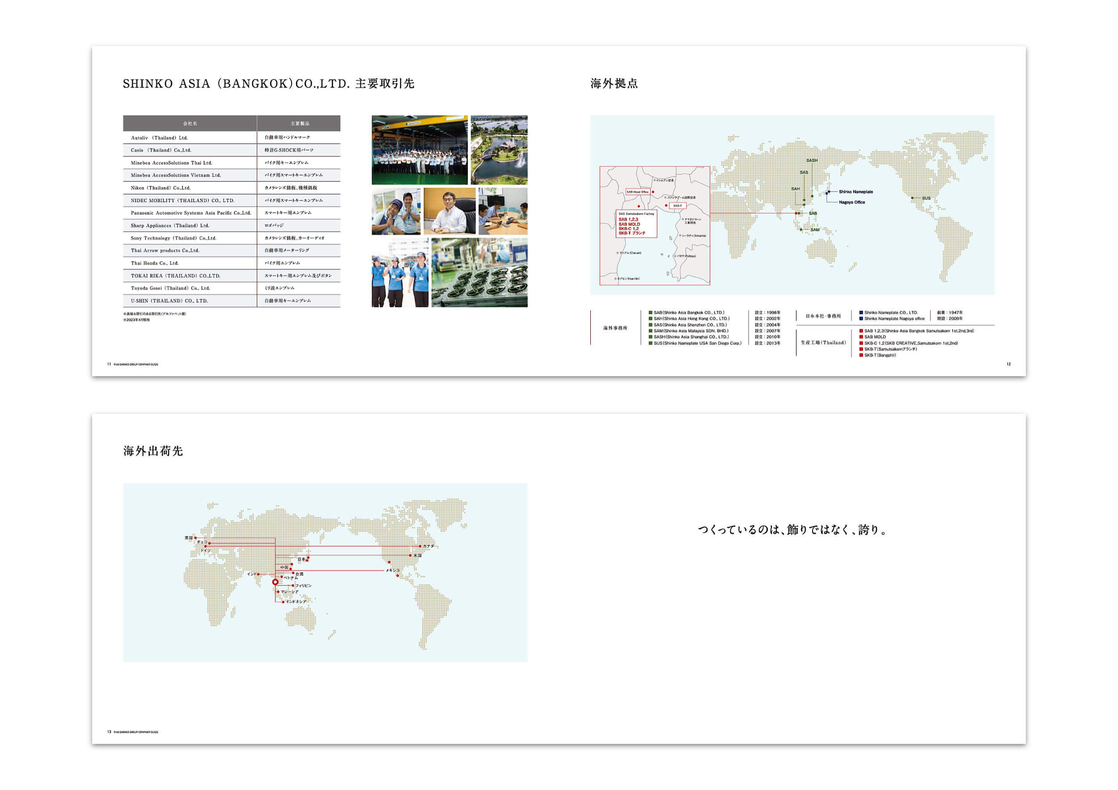Click 'Panasonic Automotive Systems Asia Pacific Co.,Ltd.' cell

pyautogui.click(x=190, y=213)
